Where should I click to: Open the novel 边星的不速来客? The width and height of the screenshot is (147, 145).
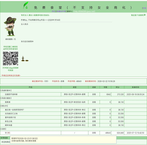click(11, 94)
